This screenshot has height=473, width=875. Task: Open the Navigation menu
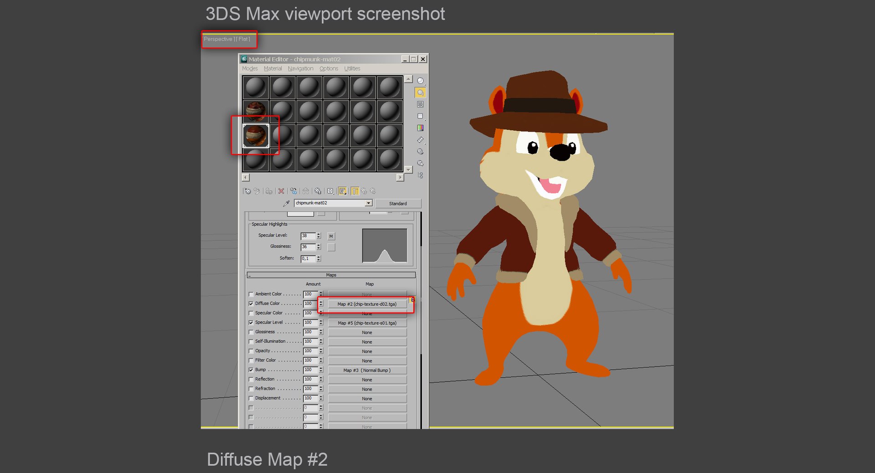[x=300, y=69]
